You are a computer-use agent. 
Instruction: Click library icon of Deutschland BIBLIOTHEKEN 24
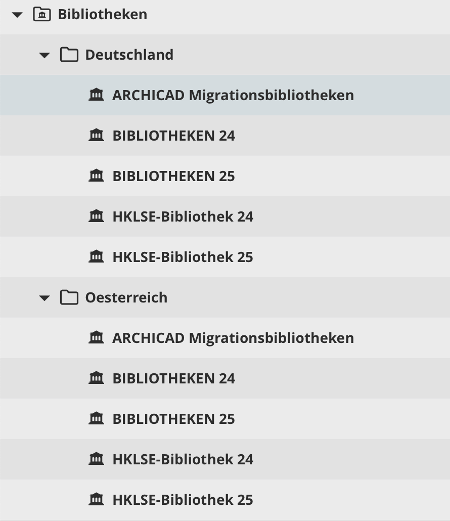[96, 135]
